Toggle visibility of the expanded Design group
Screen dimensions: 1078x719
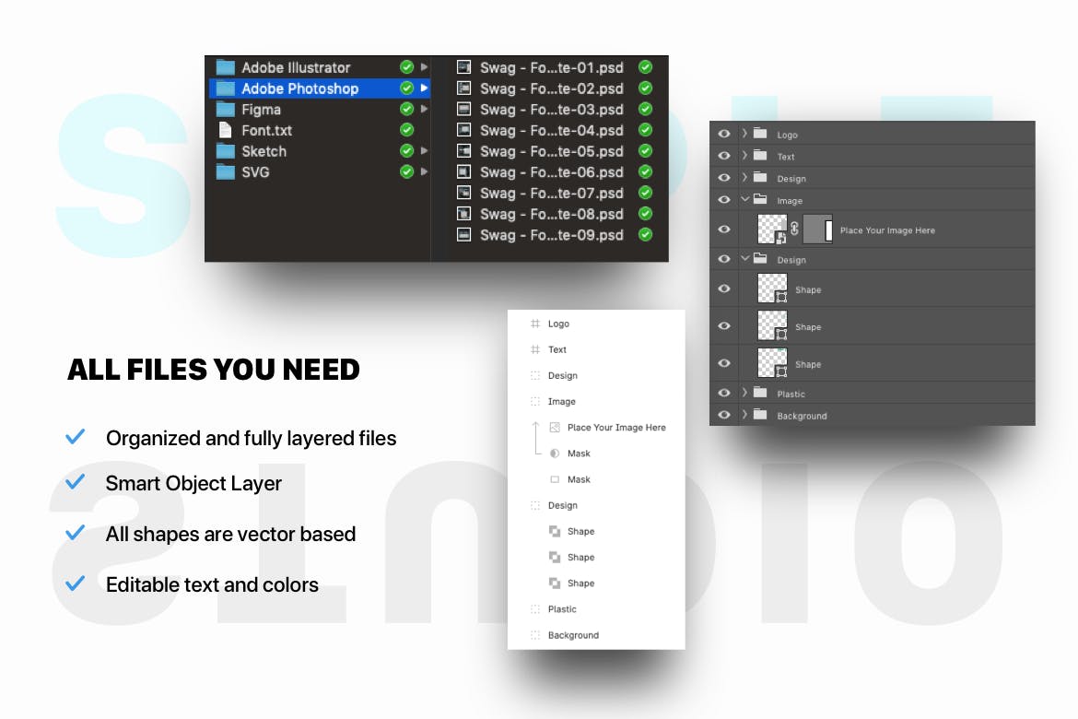click(724, 259)
